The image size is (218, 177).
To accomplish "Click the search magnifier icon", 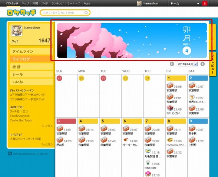I will (x=86, y=13).
